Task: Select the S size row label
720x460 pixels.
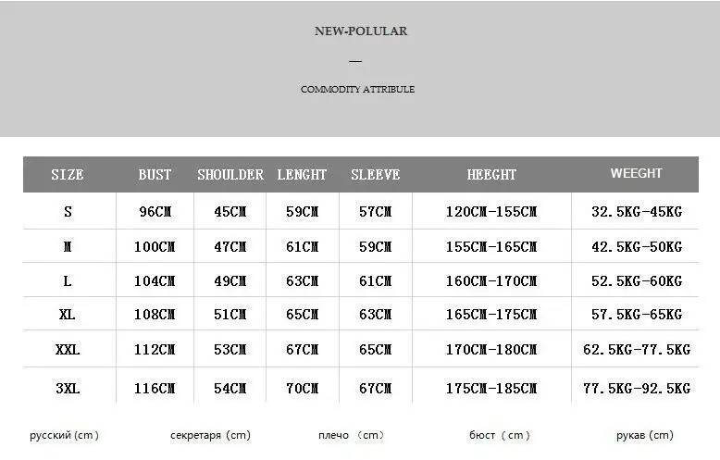Action: click(68, 212)
